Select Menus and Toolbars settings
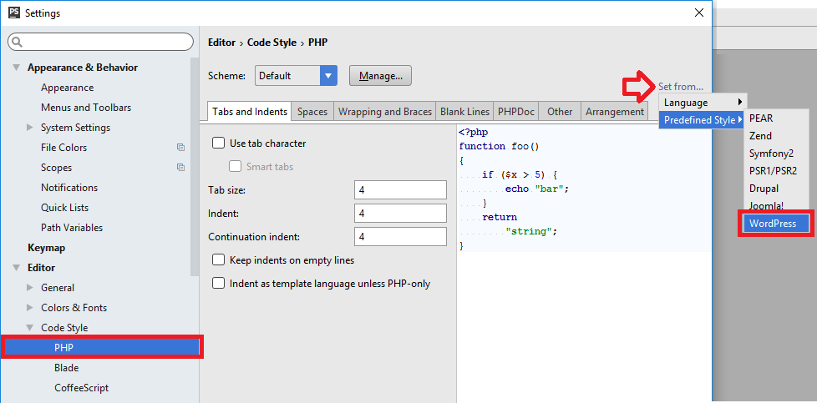817x403 pixels. click(86, 108)
